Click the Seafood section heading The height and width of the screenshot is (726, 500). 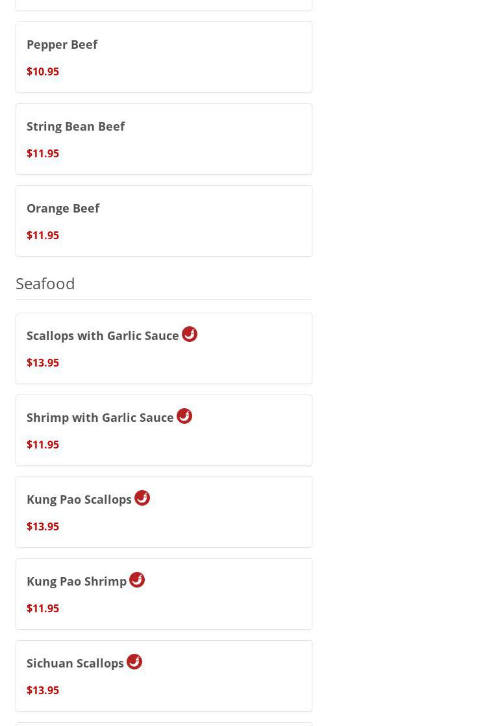(45, 283)
